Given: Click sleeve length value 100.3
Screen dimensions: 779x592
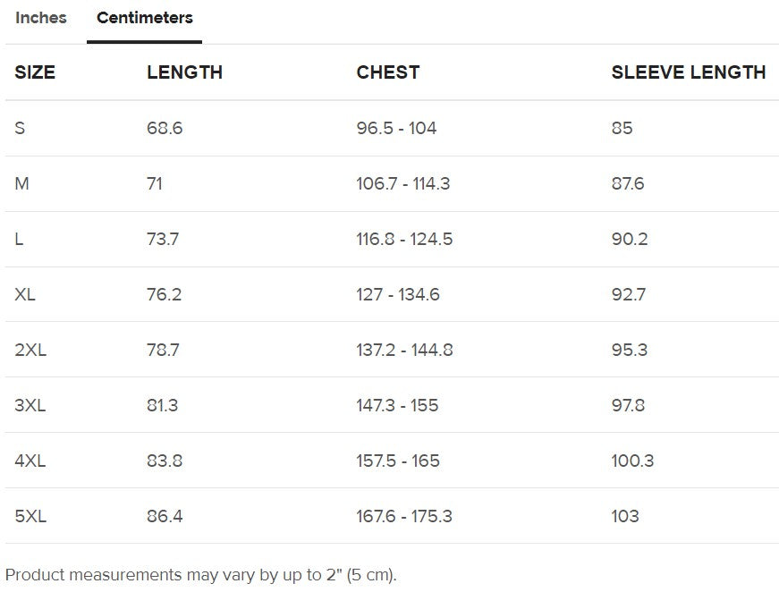Looking at the screenshot, I should coord(632,461).
